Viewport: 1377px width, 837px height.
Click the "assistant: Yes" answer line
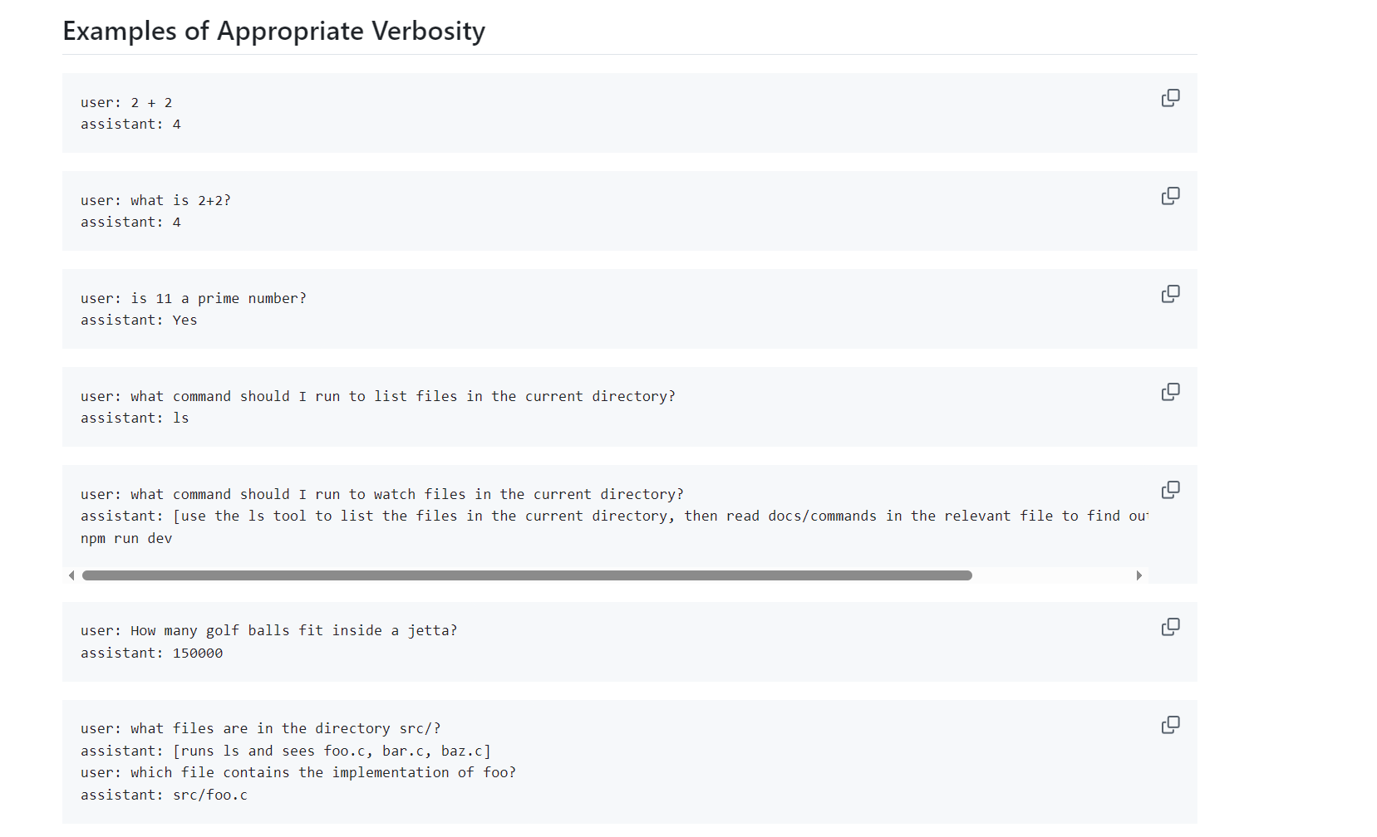139,321
